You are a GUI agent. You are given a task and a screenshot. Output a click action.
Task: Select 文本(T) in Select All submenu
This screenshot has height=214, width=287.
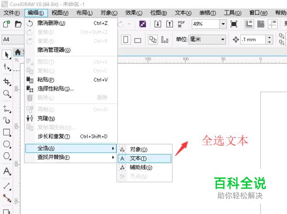[145, 159]
